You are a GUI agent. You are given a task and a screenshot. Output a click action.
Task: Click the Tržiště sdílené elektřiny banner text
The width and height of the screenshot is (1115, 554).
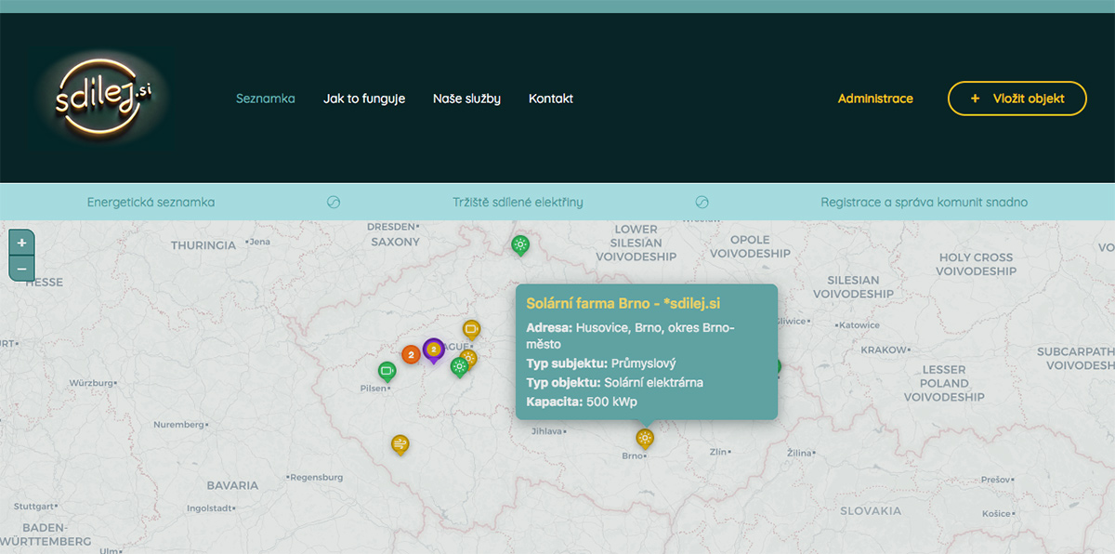pos(518,202)
